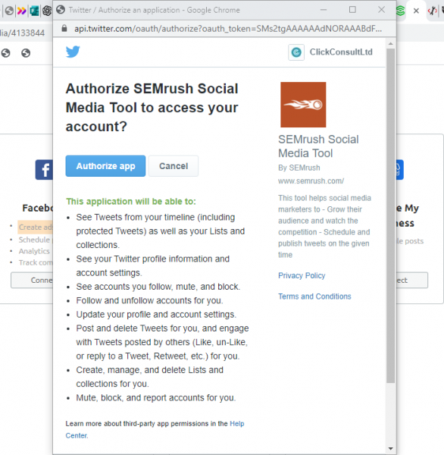The image size is (444, 455).
Task: Click 'Follow and unfollow accounts for you.' text
Action: (x=149, y=300)
